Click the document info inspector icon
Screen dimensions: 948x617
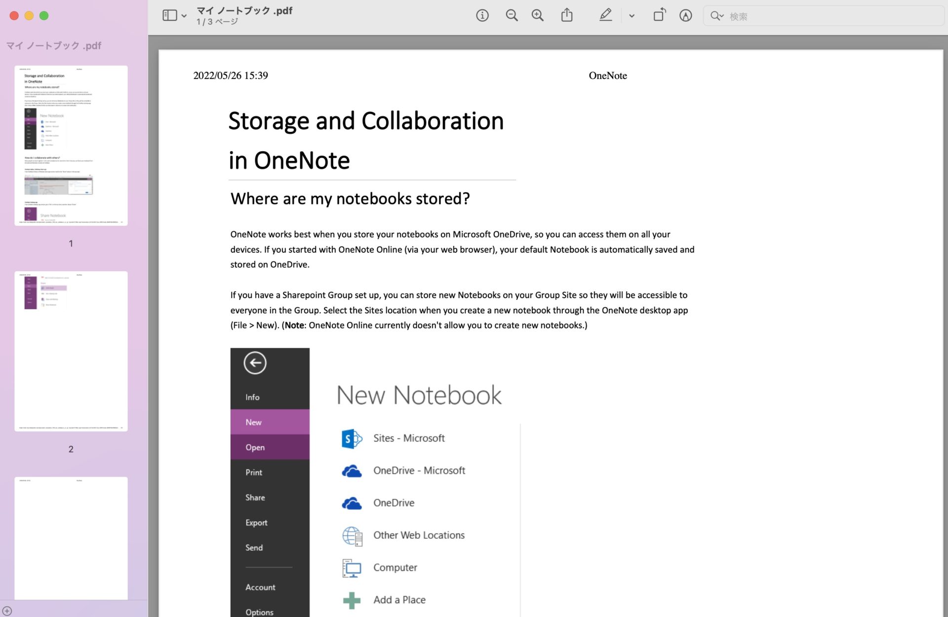pos(482,16)
